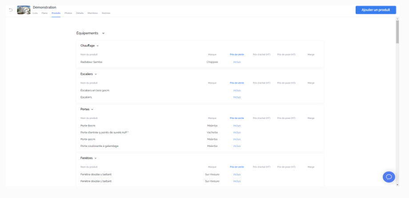This screenshot has height=198, width=409.
Task: Click the Démonstration project thumbnail
Action: (24, 10)
